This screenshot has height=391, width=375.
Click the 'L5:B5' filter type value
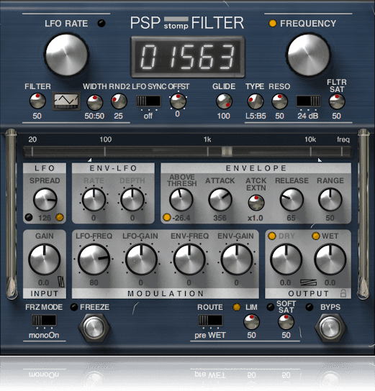pos(256,116)
